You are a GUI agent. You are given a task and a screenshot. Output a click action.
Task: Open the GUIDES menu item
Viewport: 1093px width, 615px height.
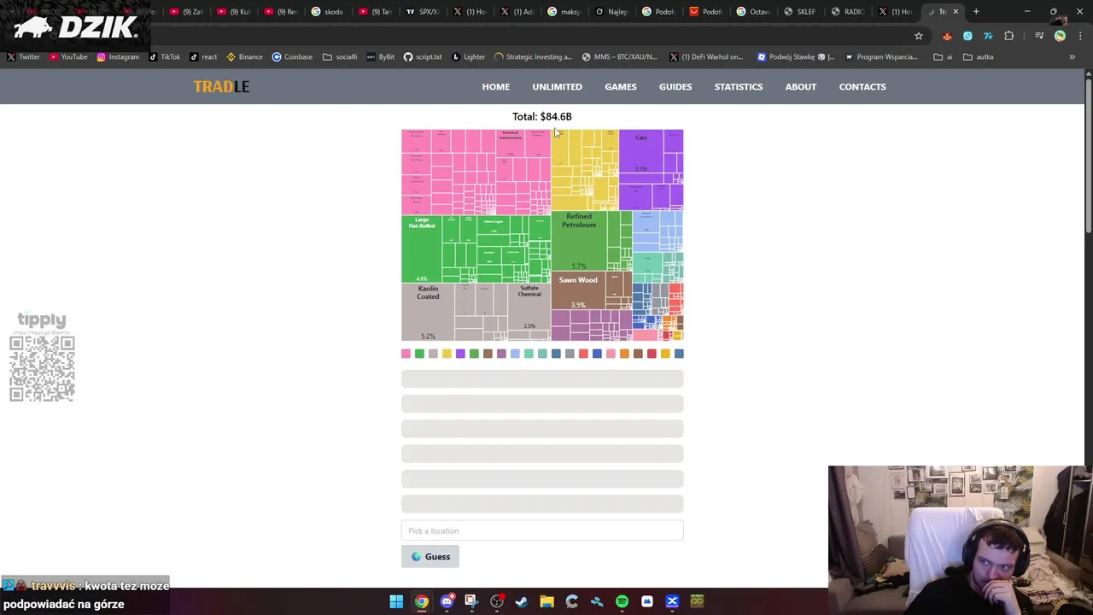[675, 86]
